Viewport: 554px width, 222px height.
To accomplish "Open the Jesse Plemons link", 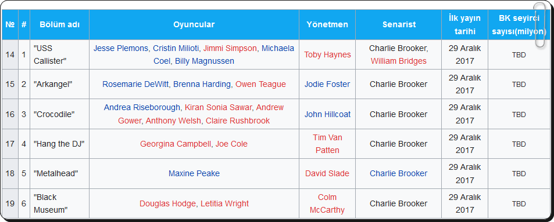I will [120, 48].
